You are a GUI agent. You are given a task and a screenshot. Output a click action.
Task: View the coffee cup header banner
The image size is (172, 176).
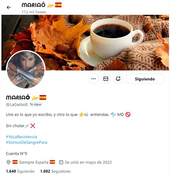click(x=85, y=43)
